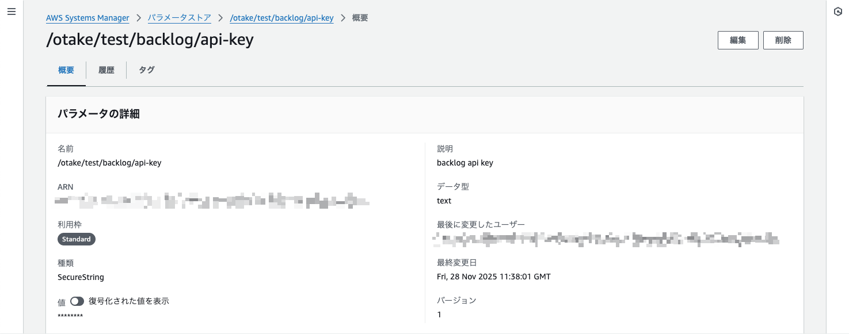The image size is (849, 334).
Task: Click the large page title heading
Action: click(150, 40)
